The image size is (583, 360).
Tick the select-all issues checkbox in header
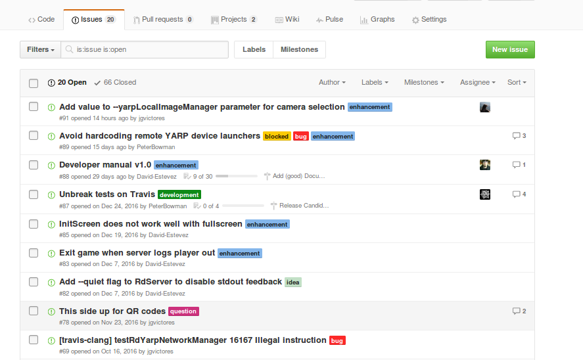click(x=34, y=83)
